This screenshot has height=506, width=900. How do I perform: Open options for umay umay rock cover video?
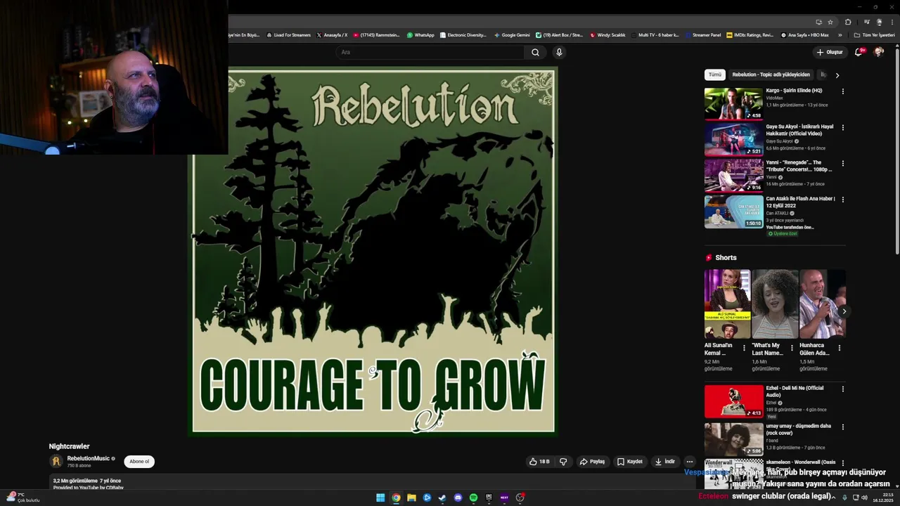(842, 427)
